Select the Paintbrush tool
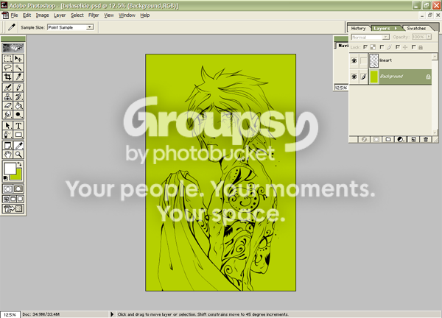Viewport: 442px width, 318px height. pos(18,88)
